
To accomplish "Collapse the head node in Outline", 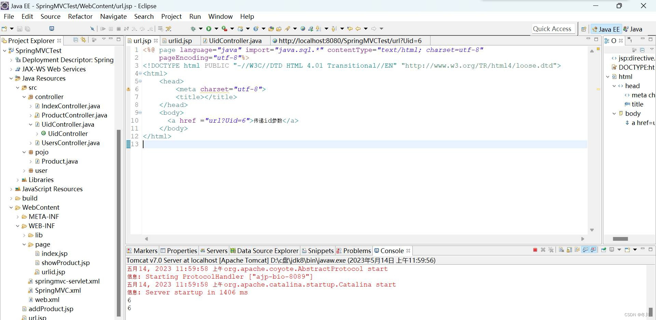I will click(x=614, y=86).
